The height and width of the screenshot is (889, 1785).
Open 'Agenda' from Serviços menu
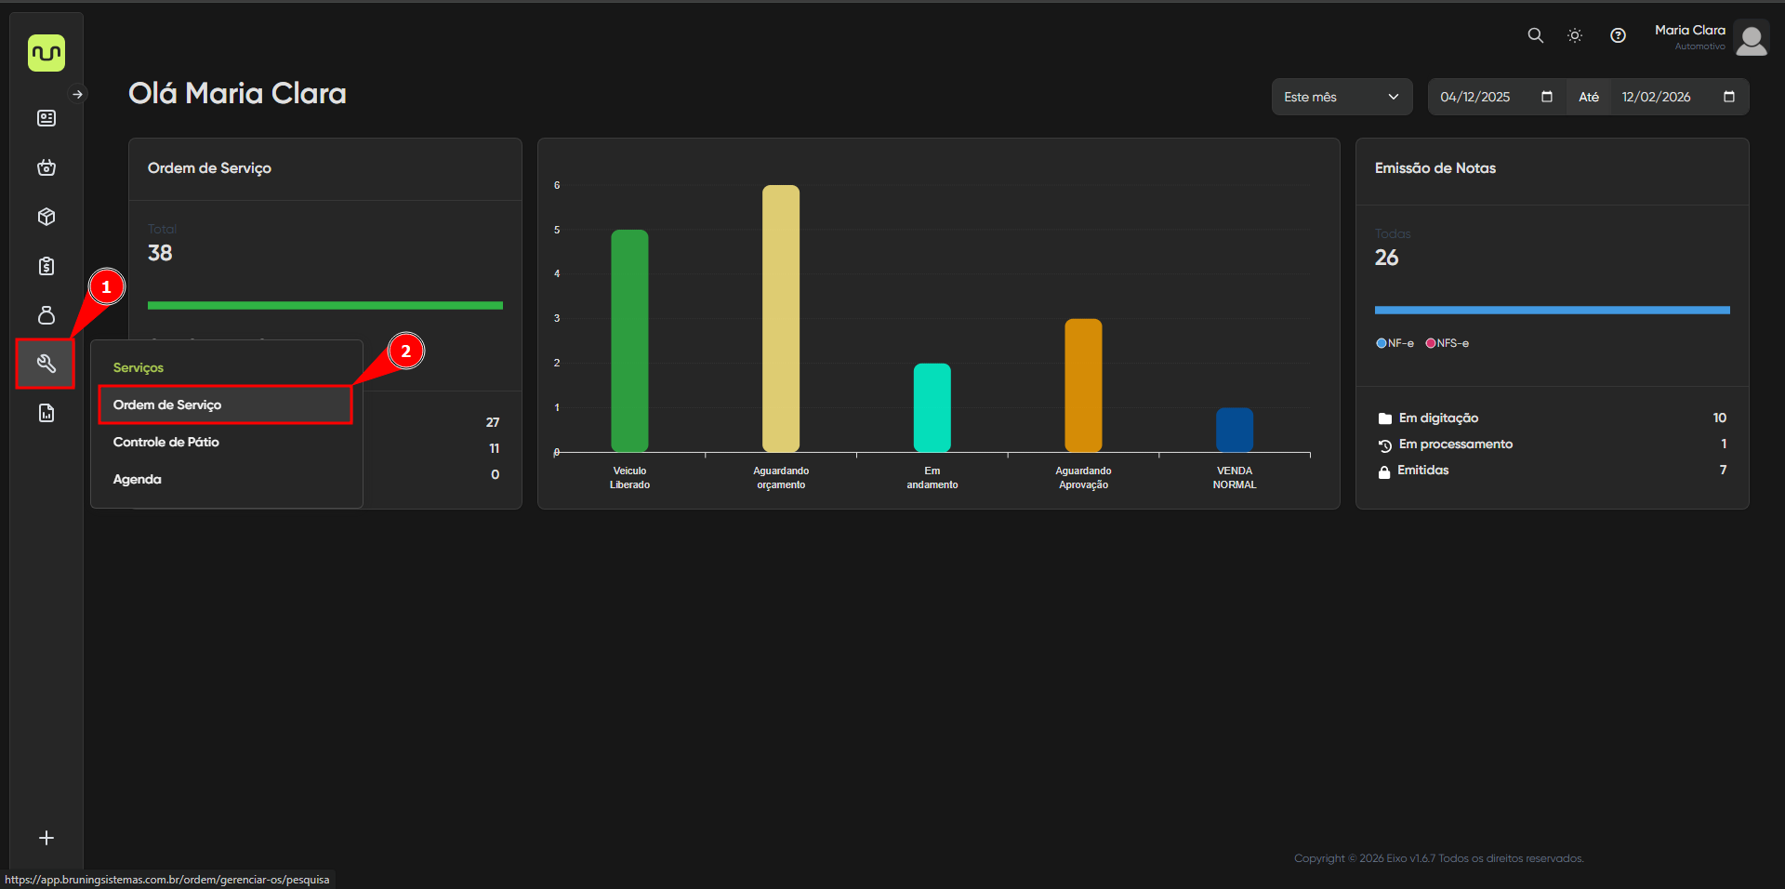pyautogui.click(x=138, y=479)
